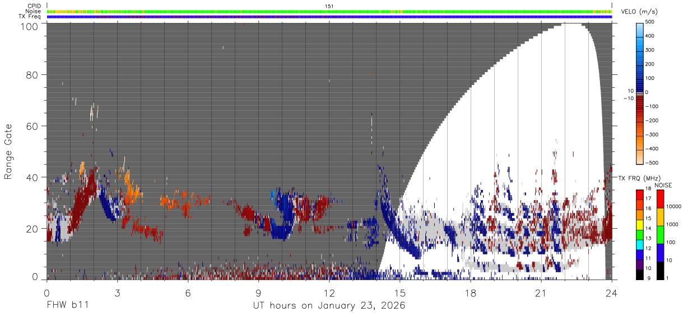Click the CPID label at top left
688x317 pixels.
tap(34, 6)
